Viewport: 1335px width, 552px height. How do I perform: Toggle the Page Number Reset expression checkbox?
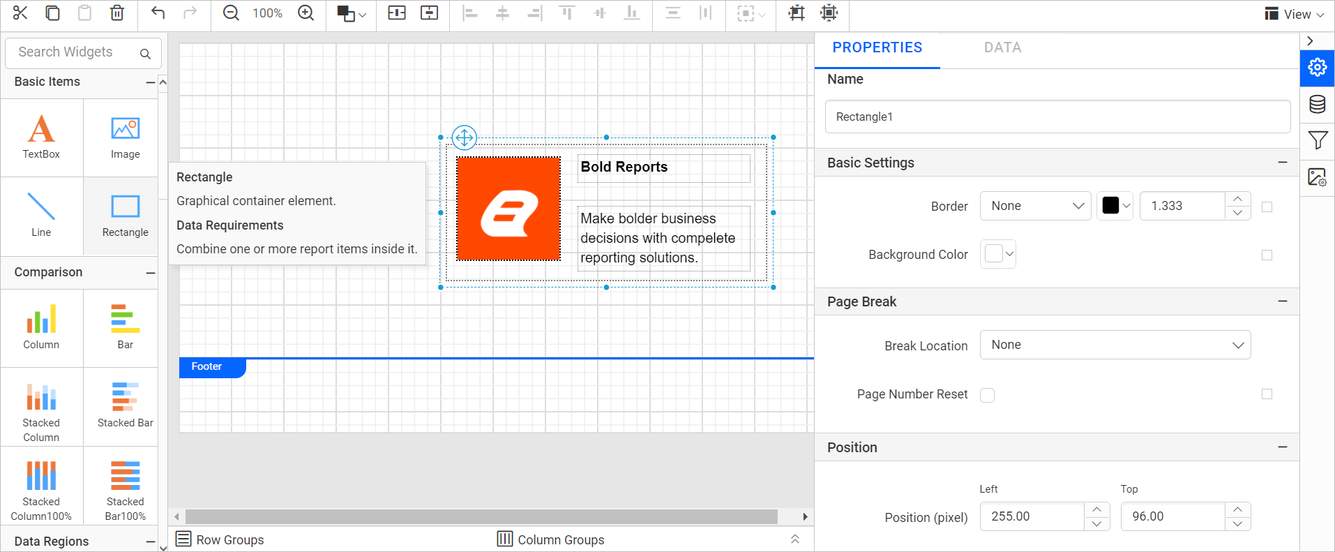coord(1267,394)
